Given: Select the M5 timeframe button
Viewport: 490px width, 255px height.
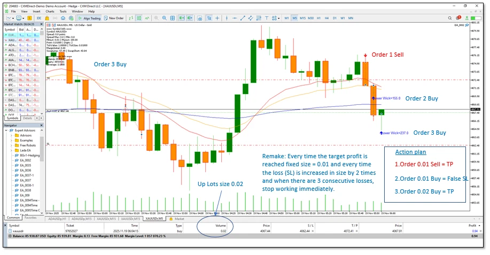Looking at the screenshot, I should pyautogui.click(x=294, y=18).
